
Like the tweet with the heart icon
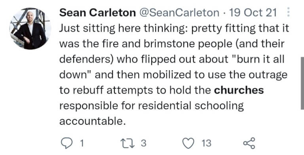click(x=188, y=144)
